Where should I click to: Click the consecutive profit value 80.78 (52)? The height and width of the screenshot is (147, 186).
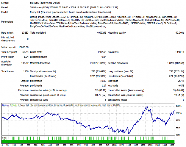pos(101,95)
